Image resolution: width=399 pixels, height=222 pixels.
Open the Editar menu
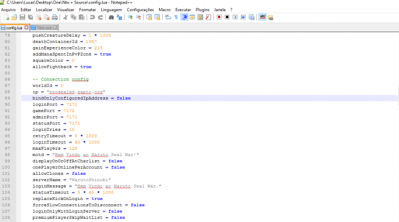[x=26, y=10]
